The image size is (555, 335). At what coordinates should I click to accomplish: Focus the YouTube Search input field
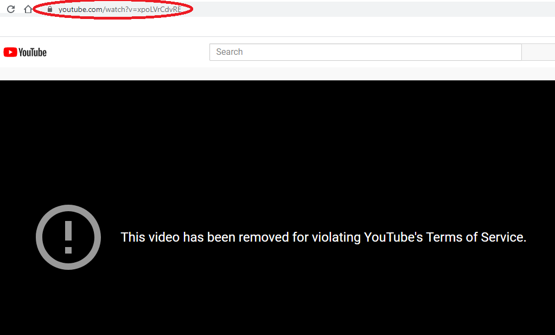365,52
